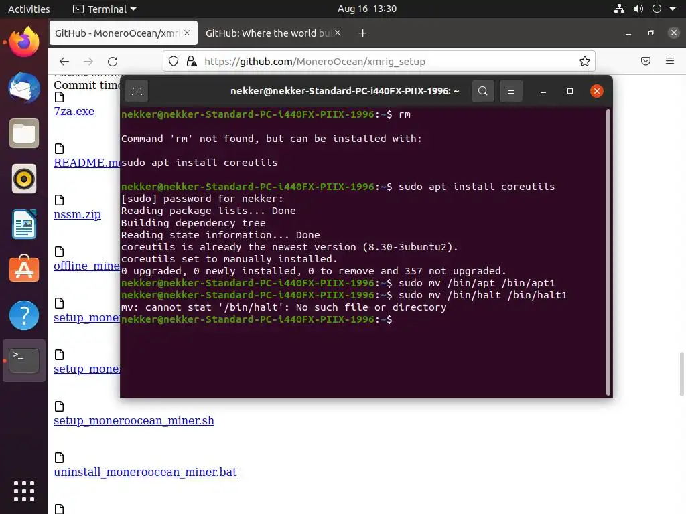Open a new Firefox tab
The width and height of the screenshot is (686, 514).
click(x=362, y=33)
